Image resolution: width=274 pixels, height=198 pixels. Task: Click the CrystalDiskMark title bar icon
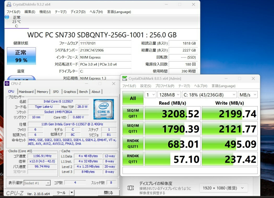pos(125,78)
